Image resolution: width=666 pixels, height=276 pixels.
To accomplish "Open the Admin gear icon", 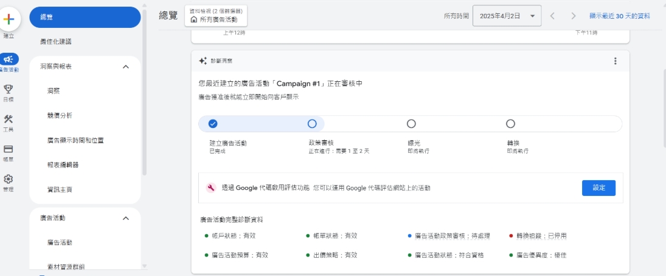I will click(x=8, y=179).
